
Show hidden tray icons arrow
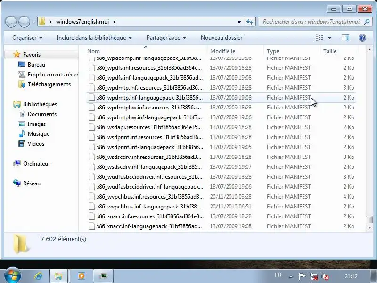291,276
